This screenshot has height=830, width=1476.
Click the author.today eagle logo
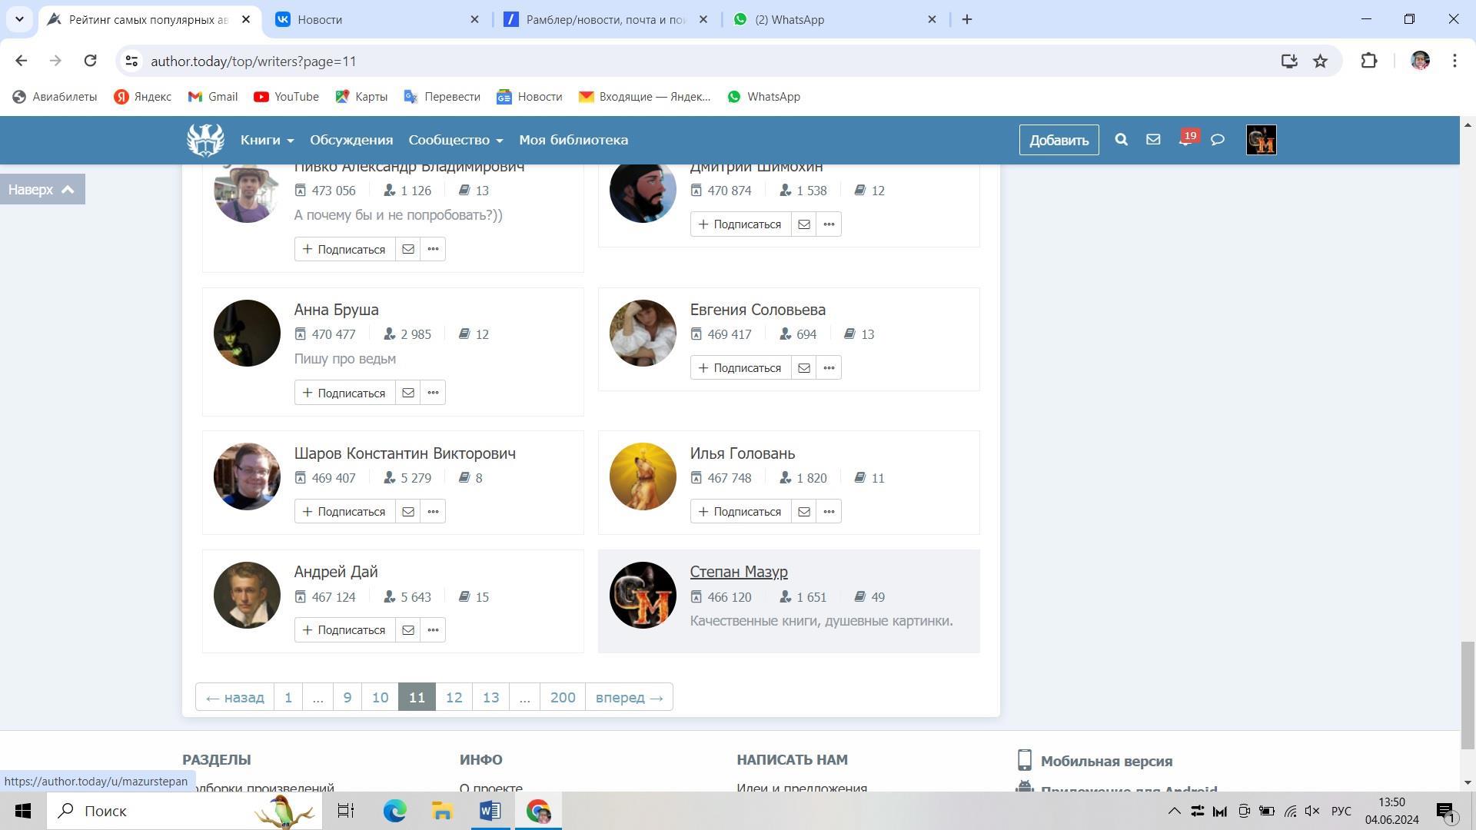tap(205, 140)
